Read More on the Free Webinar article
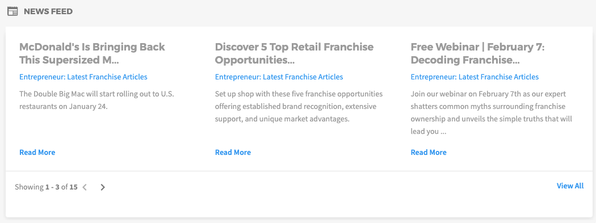The height and width of the screenshot is (223, 596). [429, 152]
